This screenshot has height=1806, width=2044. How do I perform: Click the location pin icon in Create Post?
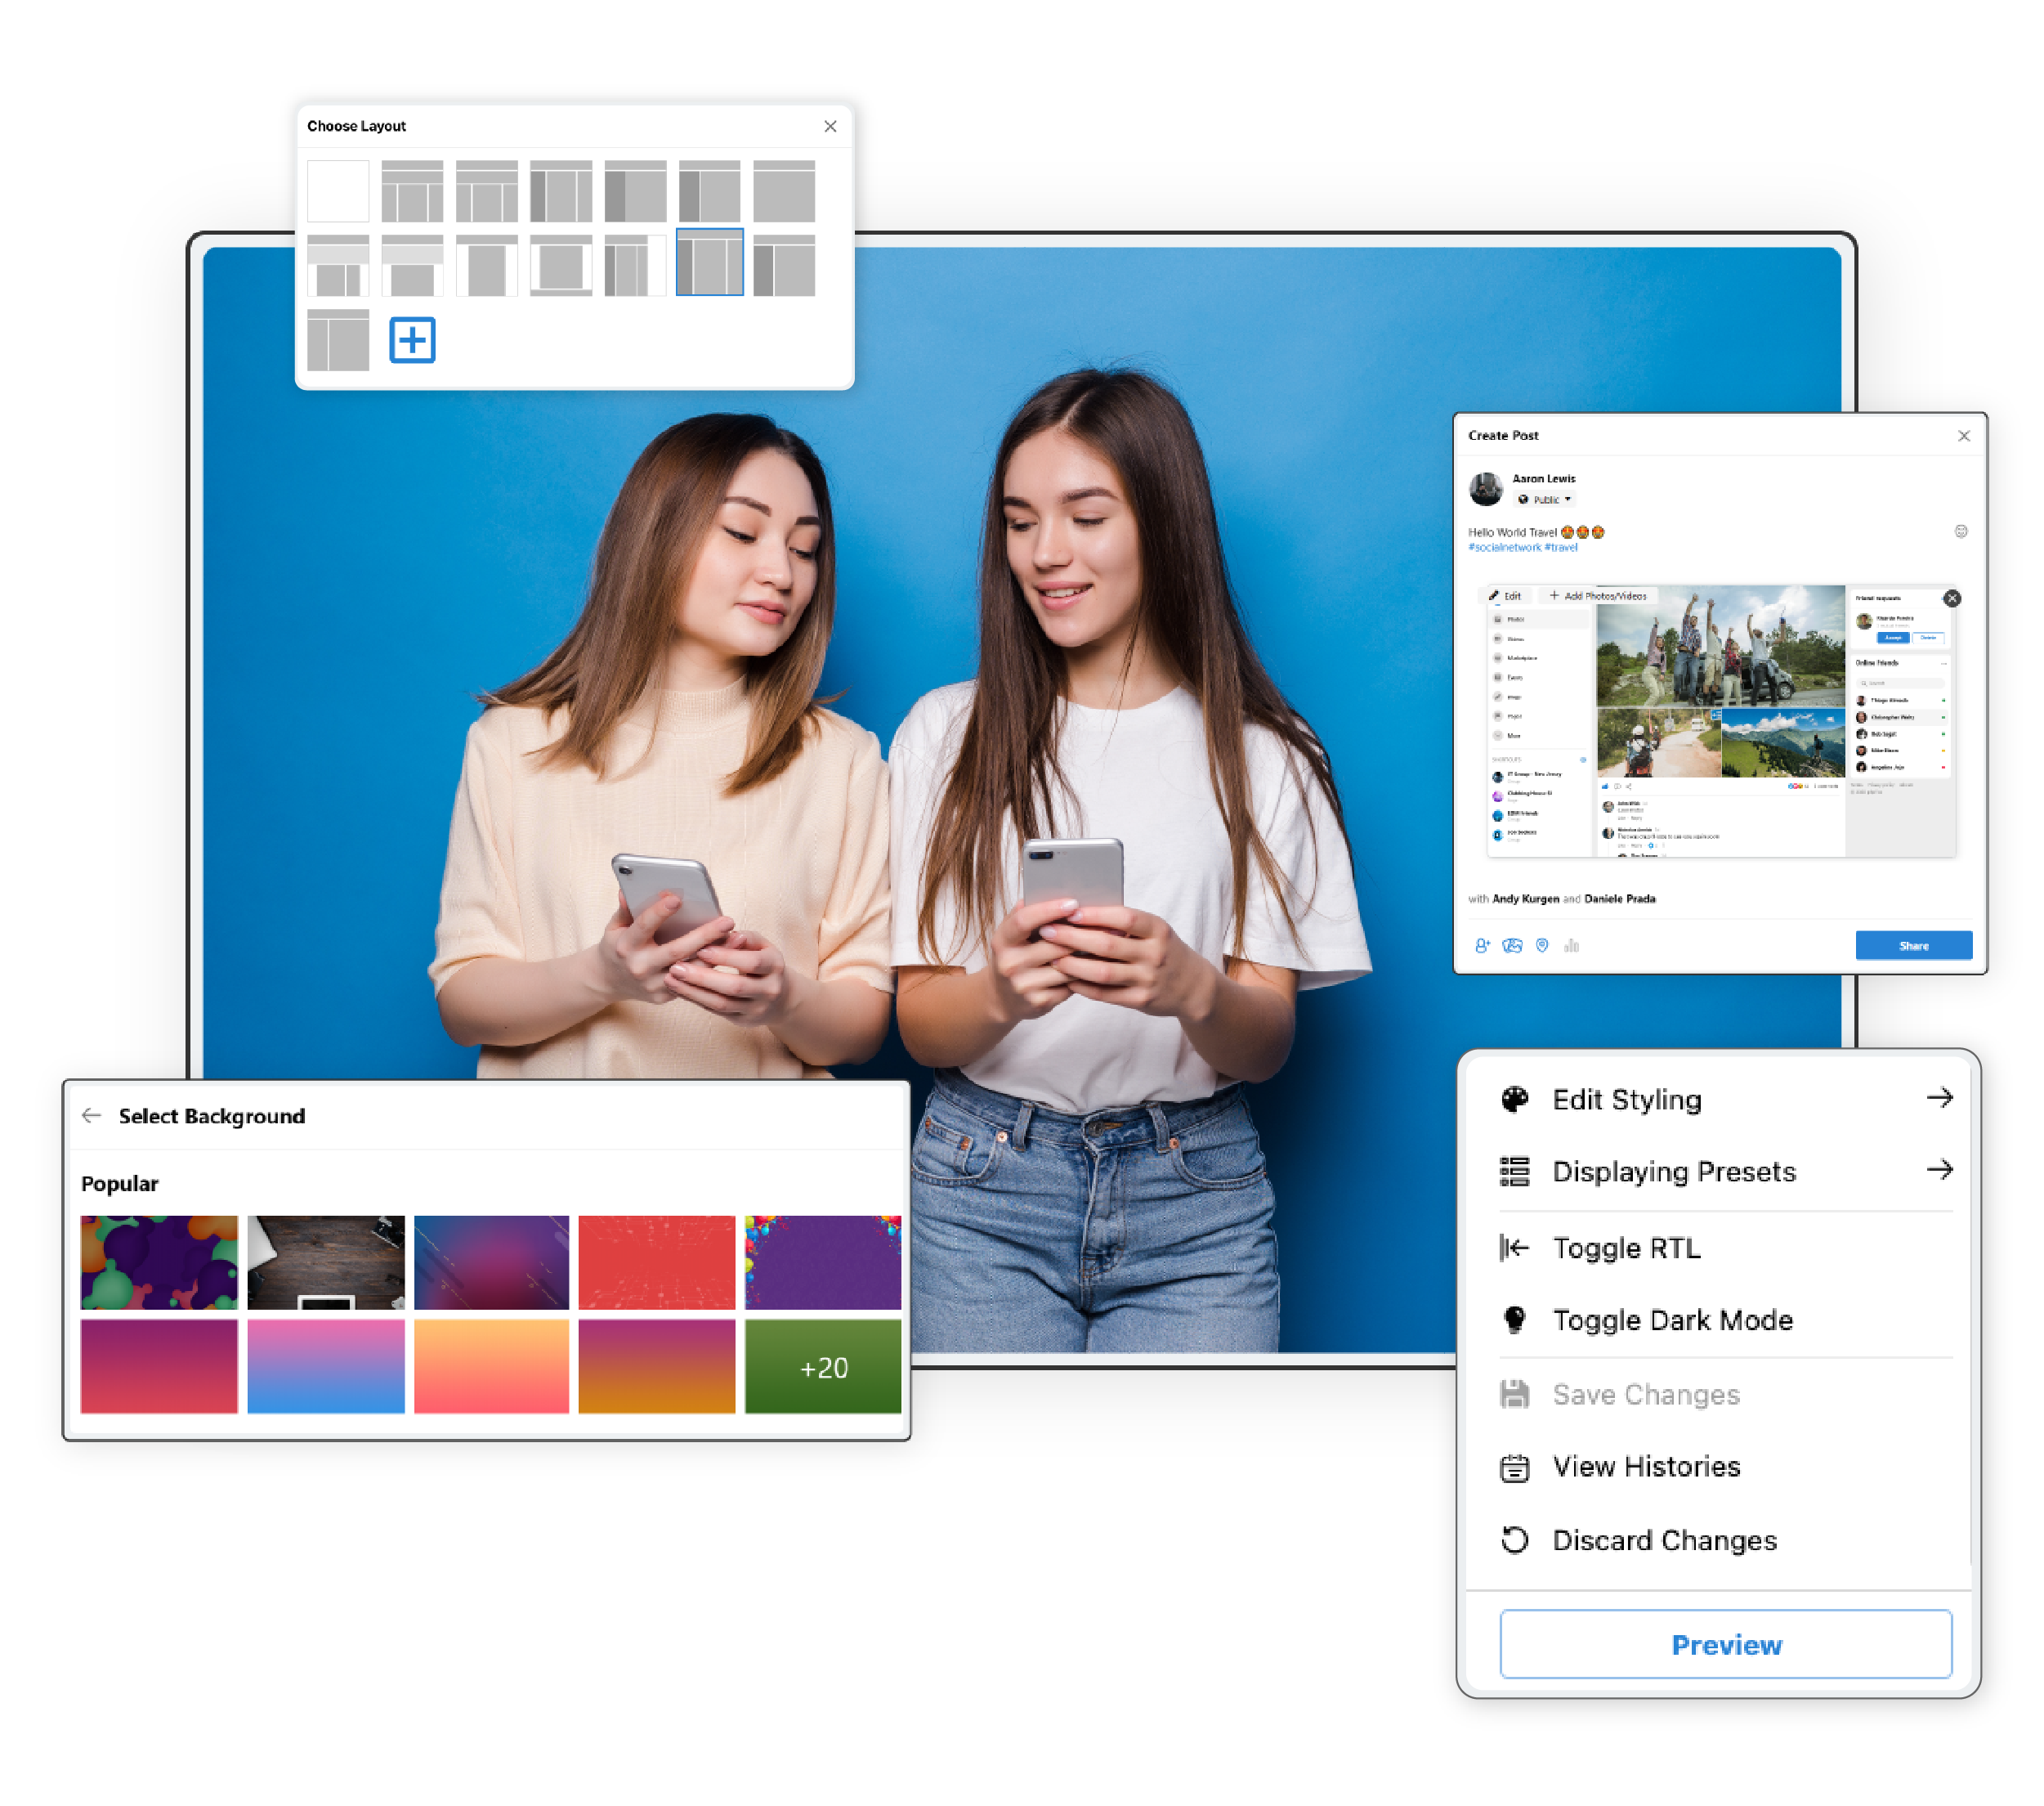tap(1542, 946)
